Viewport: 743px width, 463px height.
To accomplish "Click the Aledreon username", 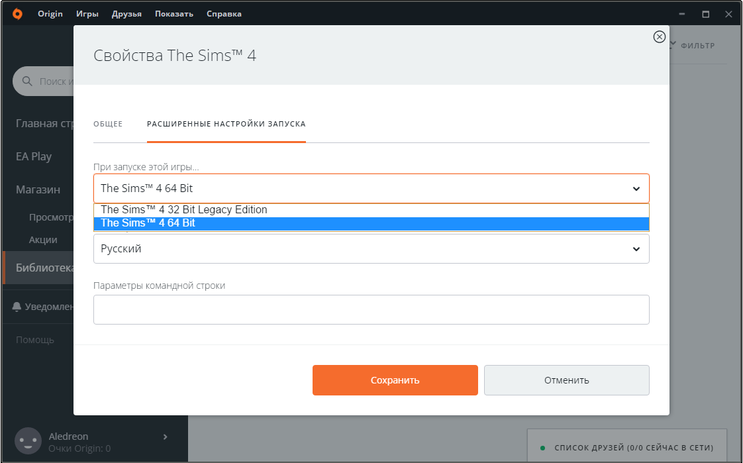I will [69, 437].
